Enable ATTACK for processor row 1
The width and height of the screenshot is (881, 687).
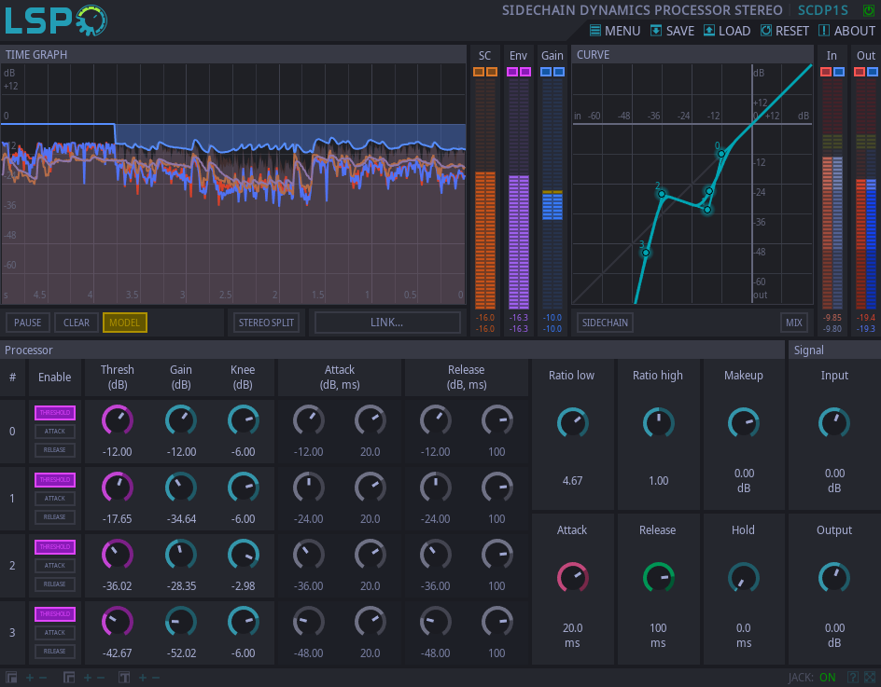pyautogui.click(x=55, y=499)
